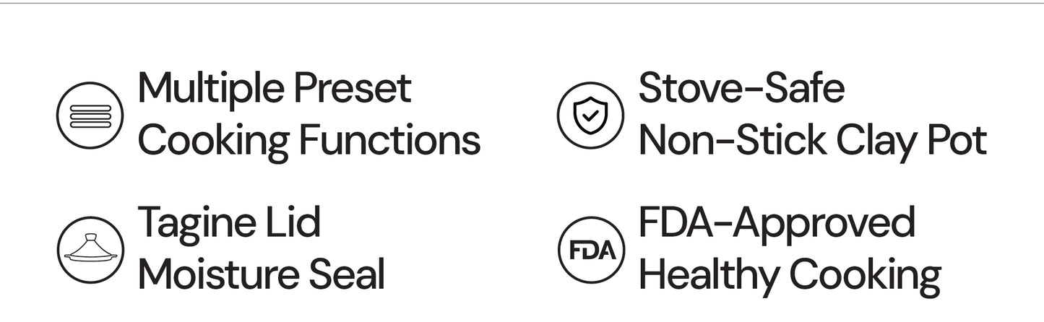Select the 'Healthy Cooking' text line

pyautogui.click(x=790, y=275)
